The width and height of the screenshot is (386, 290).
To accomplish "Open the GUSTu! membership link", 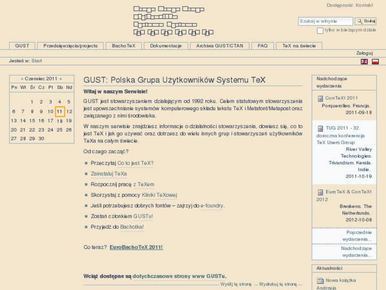I will tap(143, 216).
